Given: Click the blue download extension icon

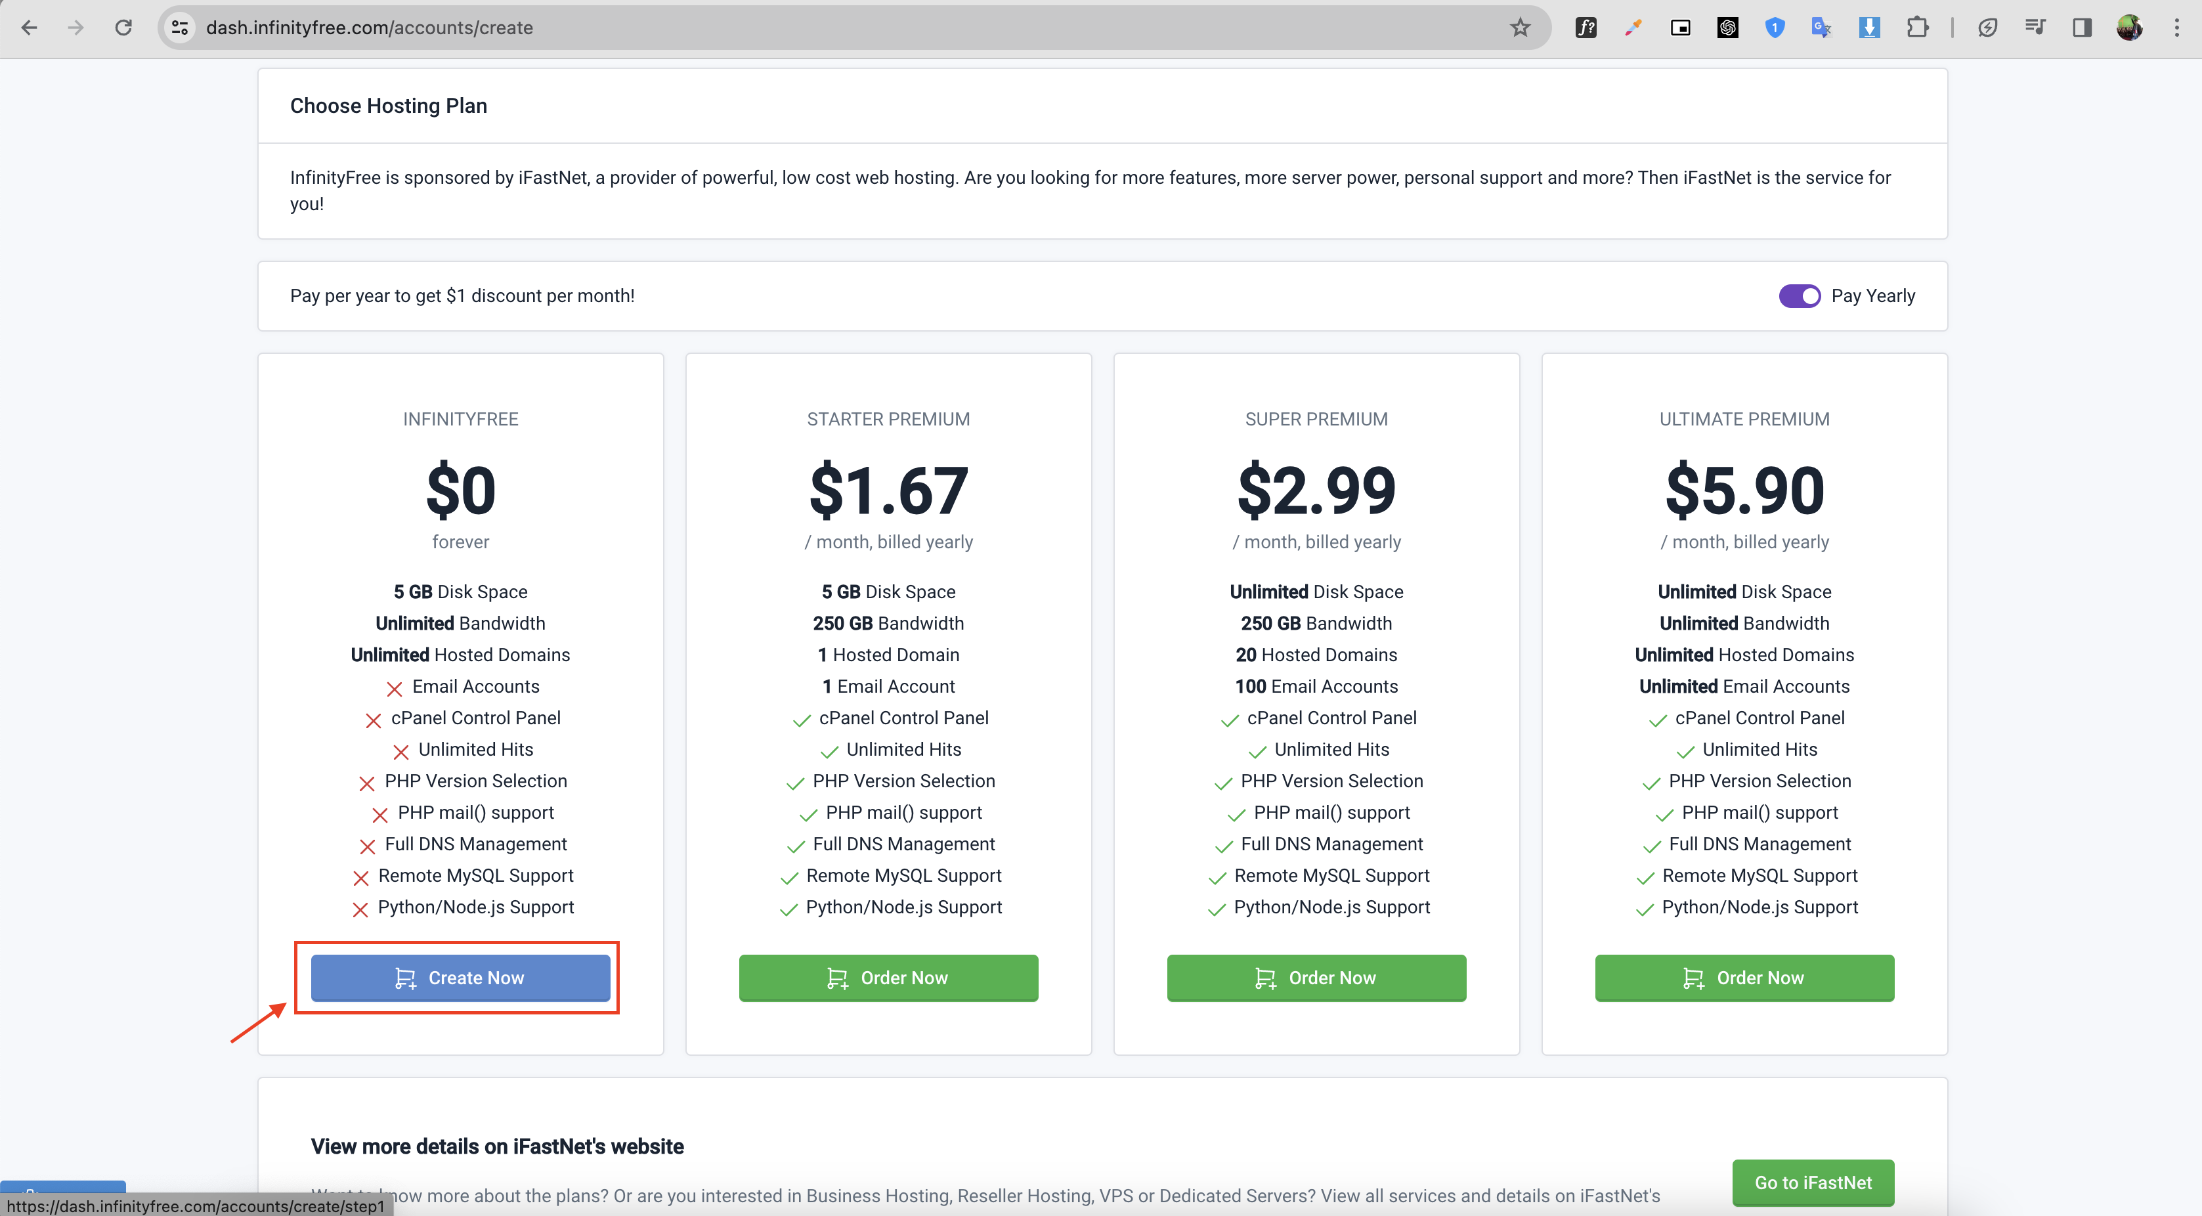Looking at the screenshot, I should (1870, 28).
